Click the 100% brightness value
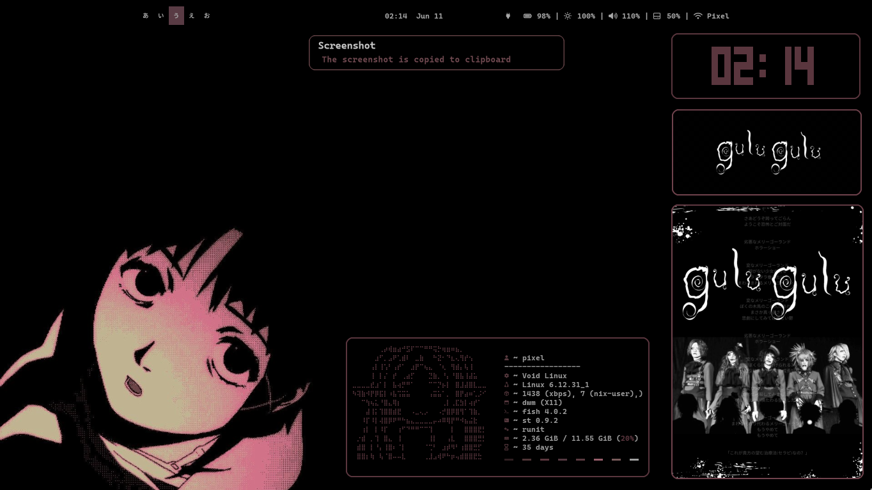Image resolution: width=872 pixels, height=490 pixels. coord(586,16)
